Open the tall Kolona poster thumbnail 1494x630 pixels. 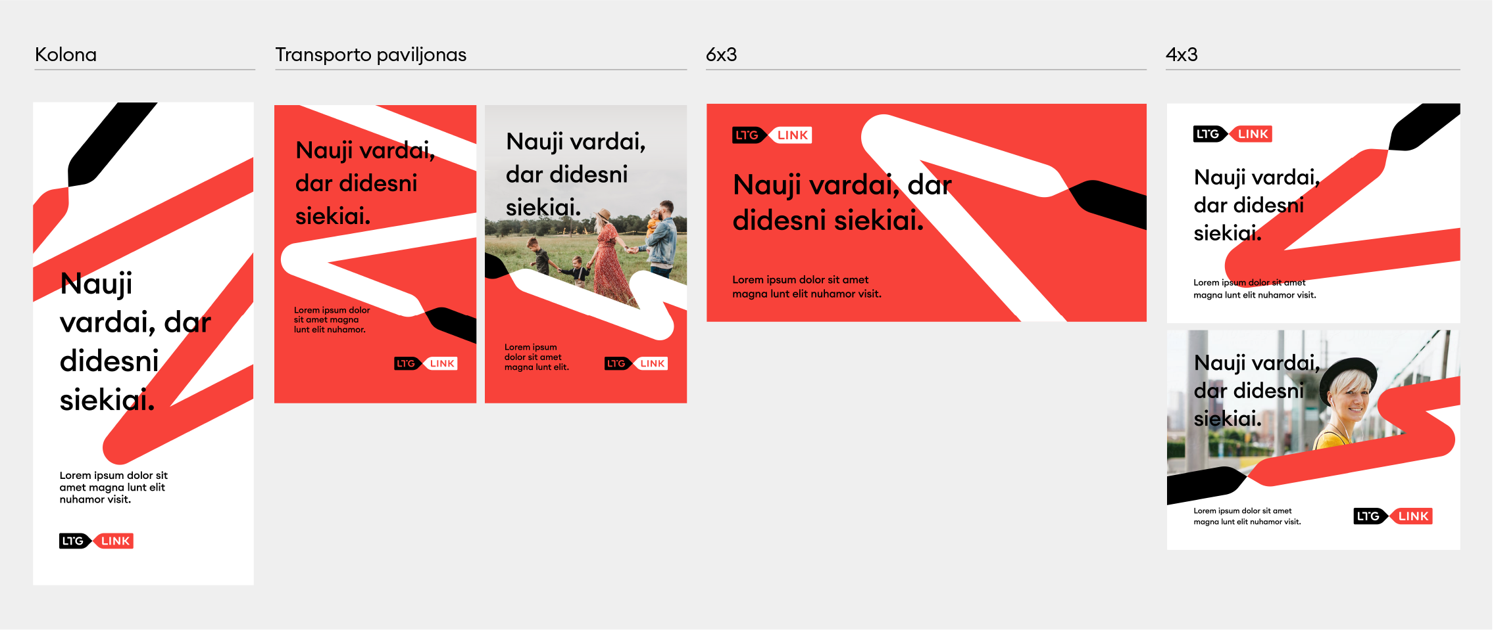coord(143,343)
